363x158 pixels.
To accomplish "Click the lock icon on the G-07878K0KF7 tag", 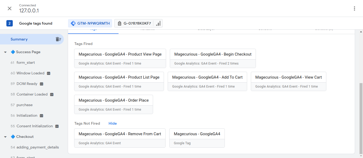I will point(119,23).
